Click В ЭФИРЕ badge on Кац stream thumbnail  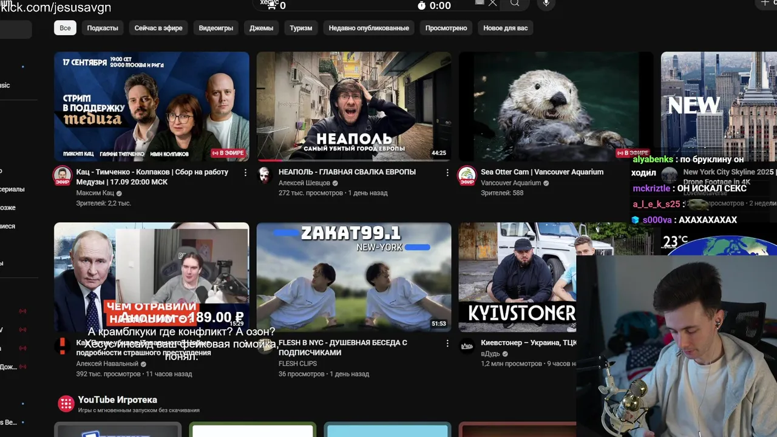[x=229, y=153]
